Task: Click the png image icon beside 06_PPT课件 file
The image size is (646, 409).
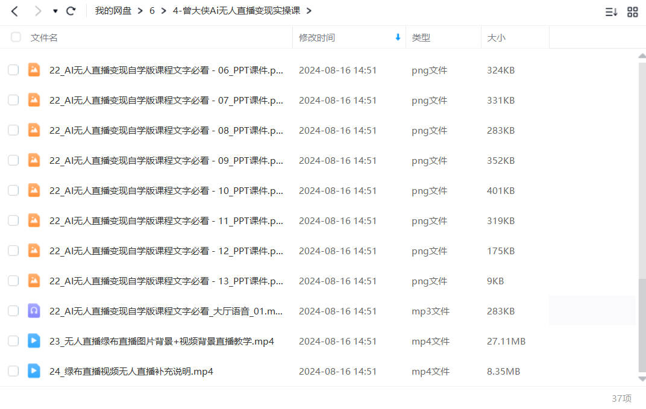Action: pyautogui.click(x=34, y=70)
